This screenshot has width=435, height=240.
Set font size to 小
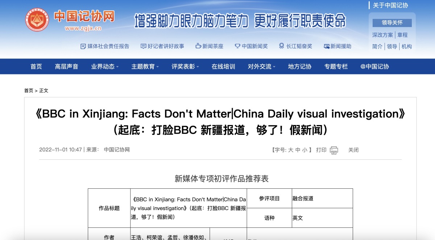[304, 150]
